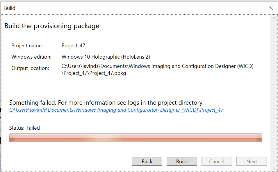Click the disabled Cancel button
The height and width of the screenshot is (172, 278).
pyautogui.click(x=217, y=161)
